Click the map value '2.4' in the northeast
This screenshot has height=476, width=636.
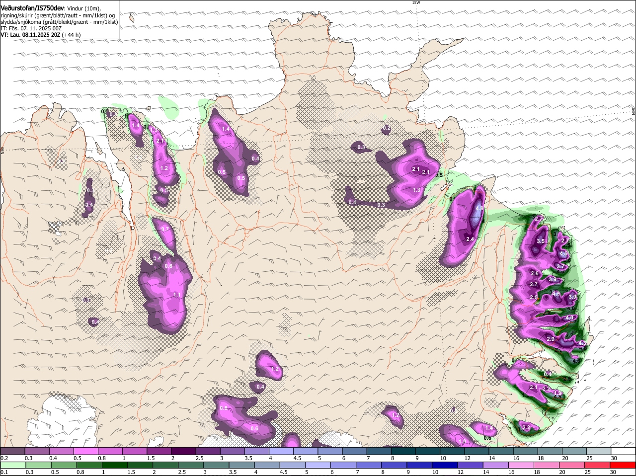[x=470, y=239]
